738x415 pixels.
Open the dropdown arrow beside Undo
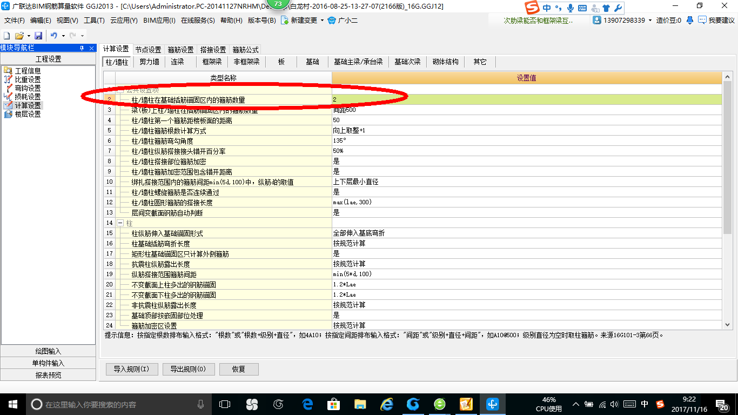[63, 36]
